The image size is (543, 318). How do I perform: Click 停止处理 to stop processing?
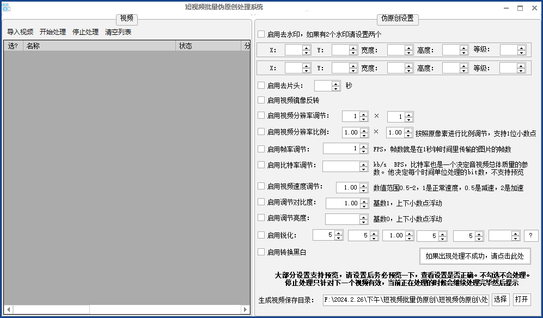coord(86,32)
